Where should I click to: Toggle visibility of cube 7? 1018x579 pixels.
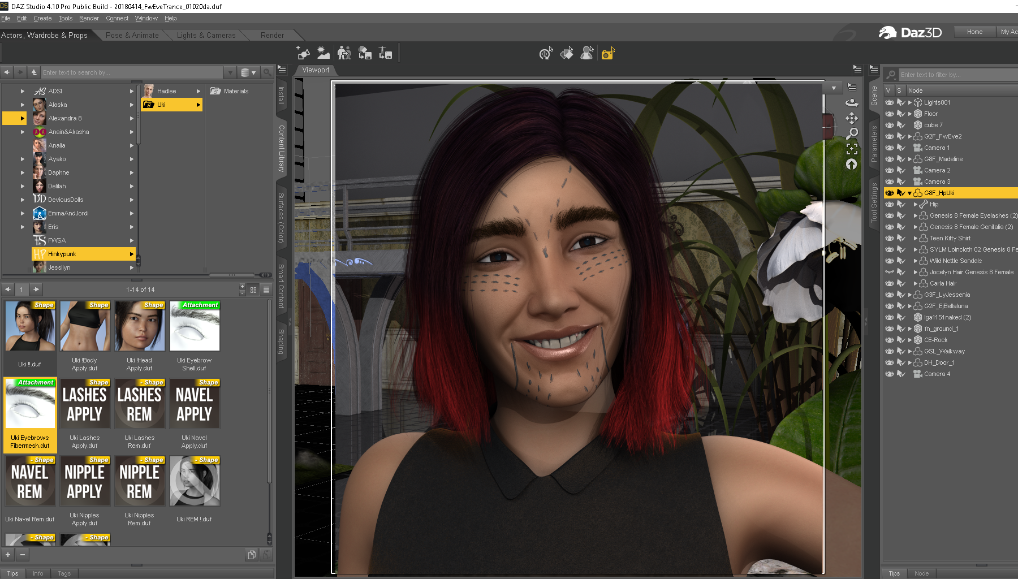[890, 125]
